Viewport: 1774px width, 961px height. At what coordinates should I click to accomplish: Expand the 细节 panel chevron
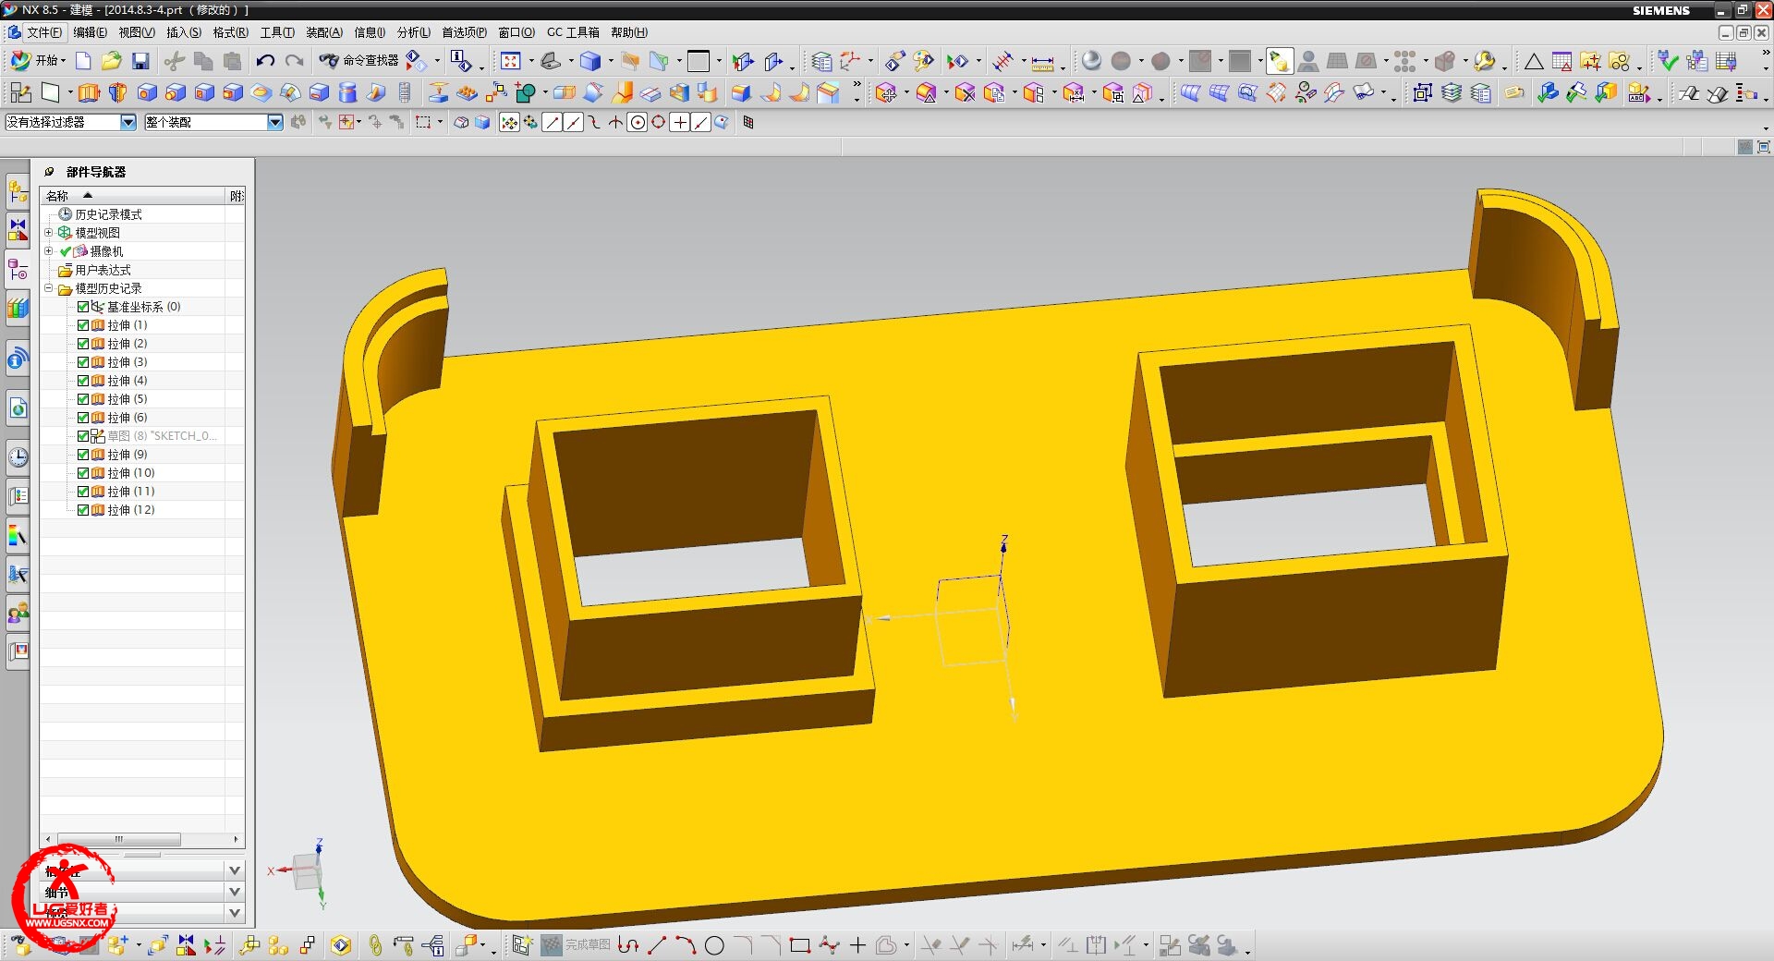tap(235, 892)
